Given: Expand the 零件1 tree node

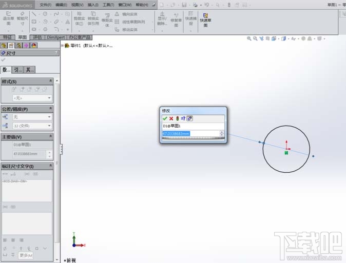Looking at the screenshot, I should [x=63, y=46].
